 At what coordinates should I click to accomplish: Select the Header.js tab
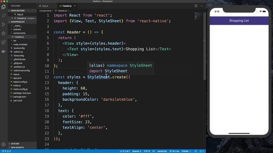(x=67, y=6)
